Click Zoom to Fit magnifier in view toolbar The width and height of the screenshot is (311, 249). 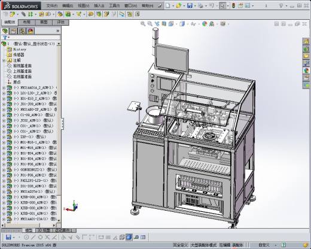coord(143,24)
